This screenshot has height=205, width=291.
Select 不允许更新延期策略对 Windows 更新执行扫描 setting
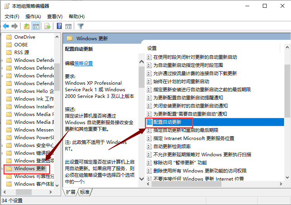(x=202, y=154)
